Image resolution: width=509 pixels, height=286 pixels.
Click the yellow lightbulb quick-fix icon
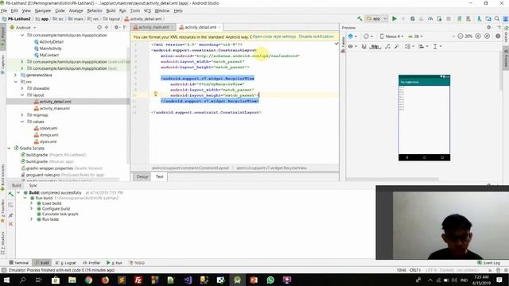(x=156, y=94)
